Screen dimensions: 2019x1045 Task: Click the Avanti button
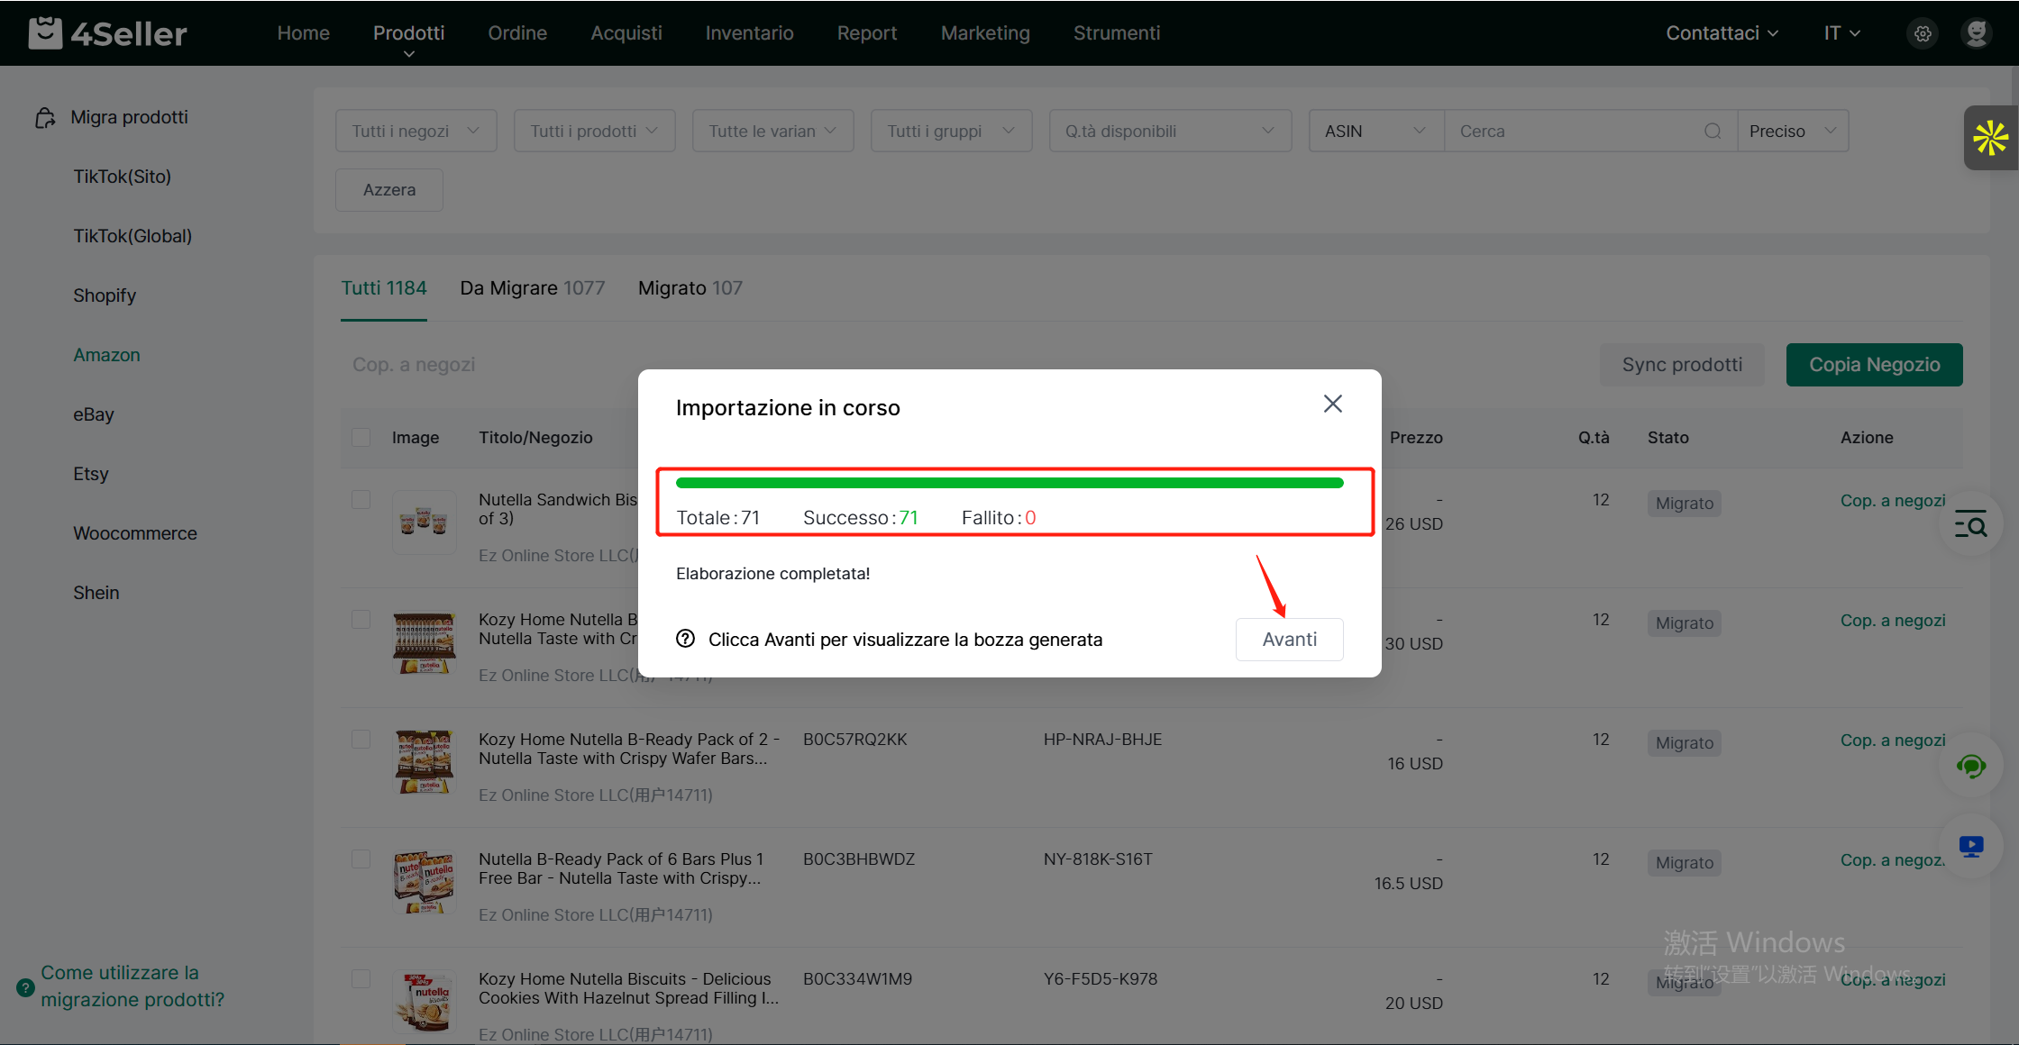click(x=1290, y=640)
